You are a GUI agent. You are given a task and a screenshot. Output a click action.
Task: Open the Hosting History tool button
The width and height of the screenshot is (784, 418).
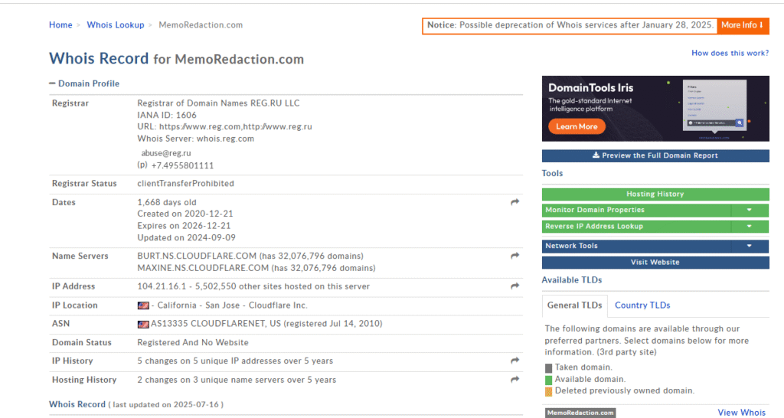point(655,194)
